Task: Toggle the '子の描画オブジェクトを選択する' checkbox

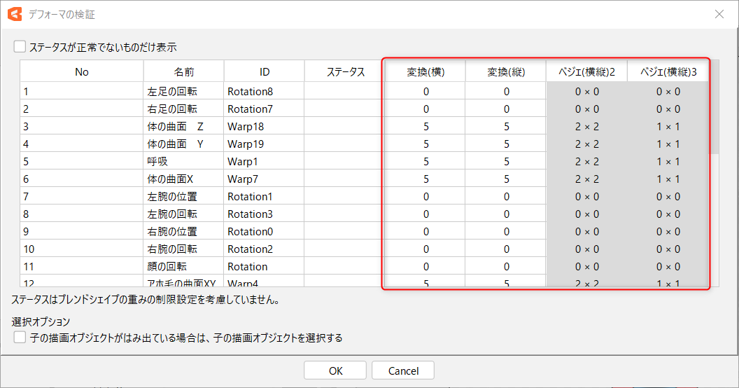Action: (x=20, y=338)
